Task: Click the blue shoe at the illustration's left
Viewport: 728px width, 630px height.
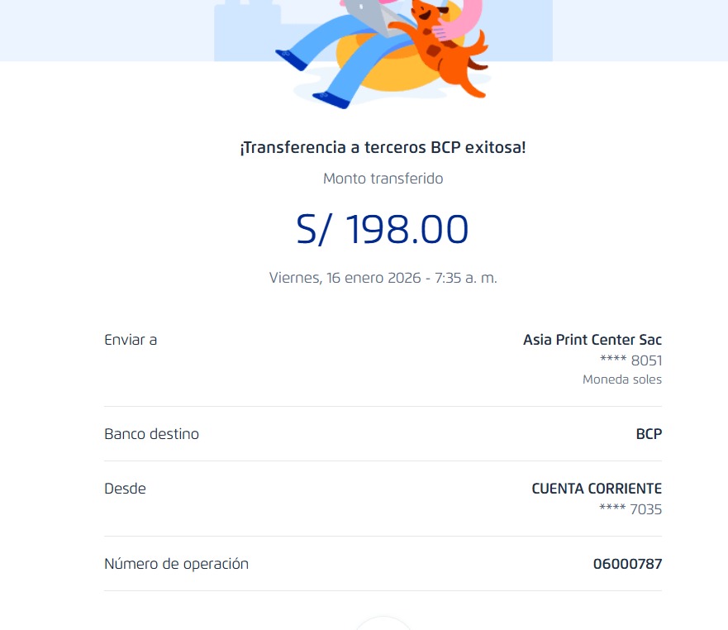Action: 292,59
